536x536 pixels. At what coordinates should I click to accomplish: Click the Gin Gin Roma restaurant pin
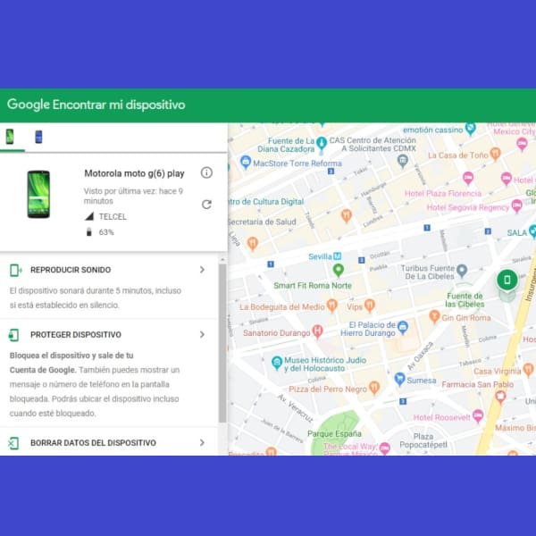tap(434, 316)
